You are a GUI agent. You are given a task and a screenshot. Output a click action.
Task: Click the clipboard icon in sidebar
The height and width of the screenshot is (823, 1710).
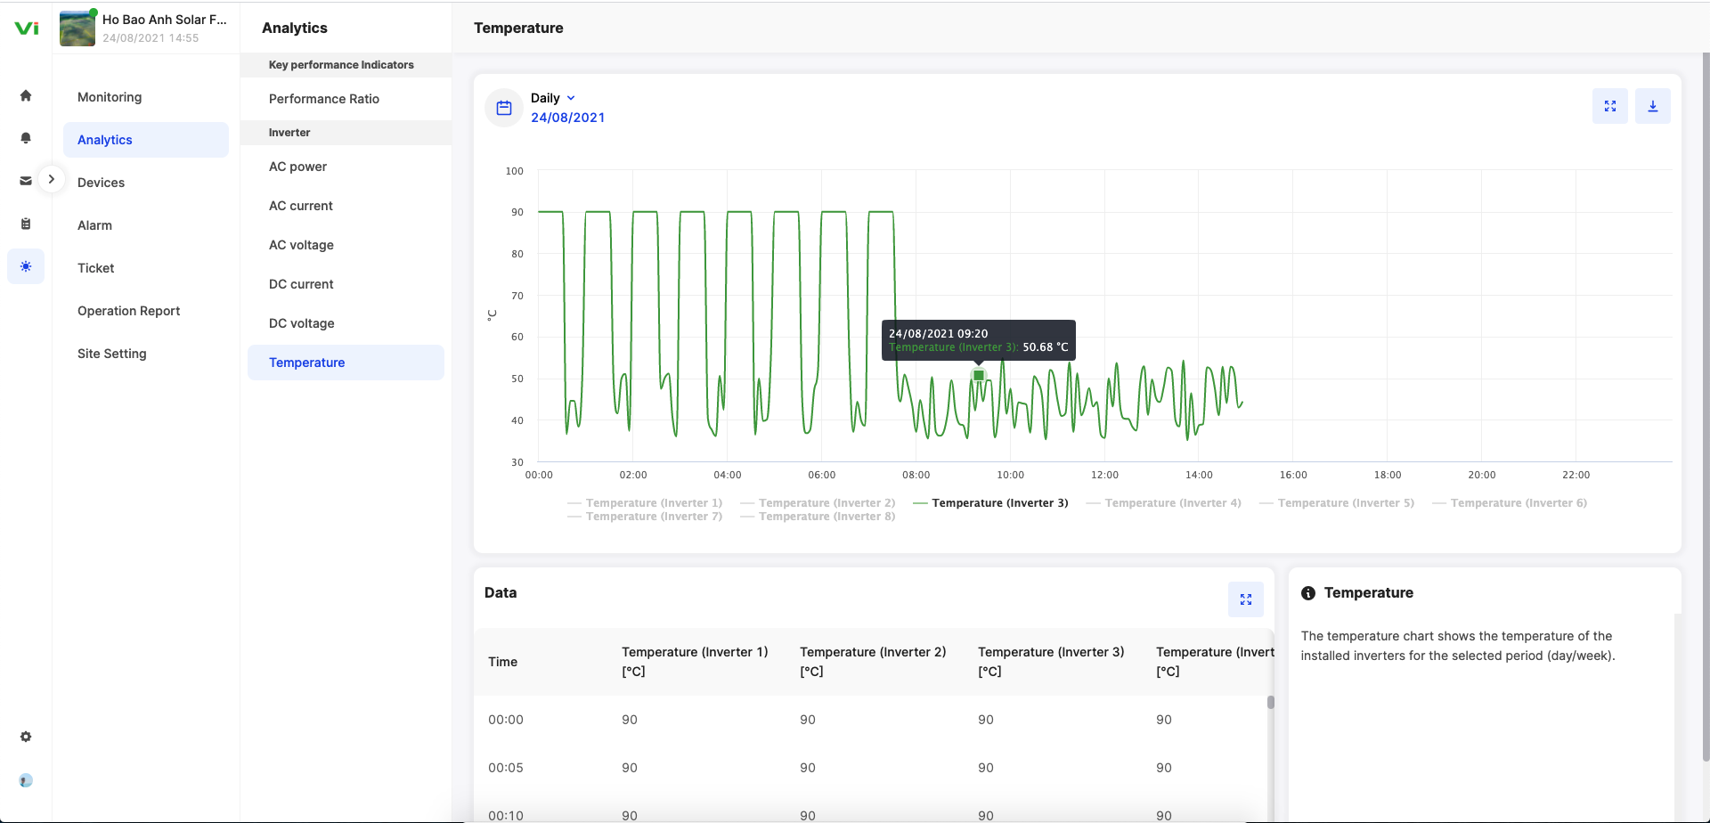coord(26,224)
